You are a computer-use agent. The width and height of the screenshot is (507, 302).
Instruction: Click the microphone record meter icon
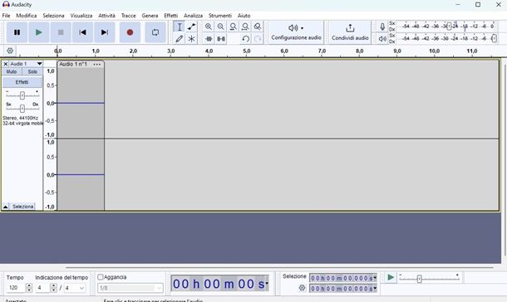382,27
